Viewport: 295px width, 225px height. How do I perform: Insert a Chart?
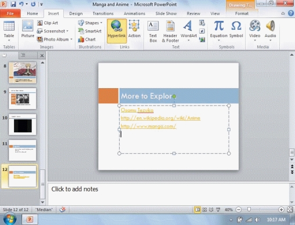click(87, 39)
